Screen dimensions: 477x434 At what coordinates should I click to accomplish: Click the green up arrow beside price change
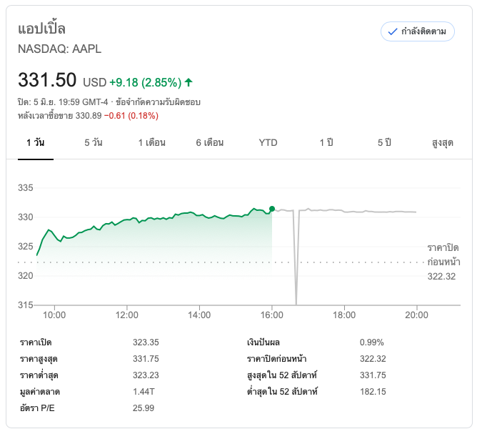tap(189, 82)
